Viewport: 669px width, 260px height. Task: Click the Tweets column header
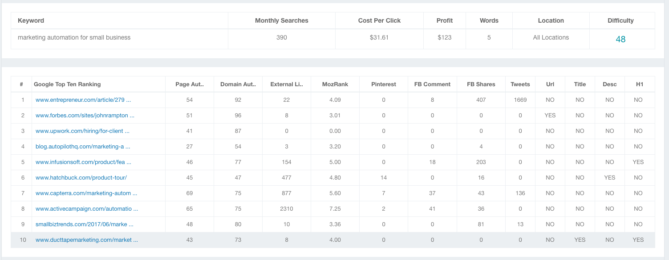click(x=520, y=84)
